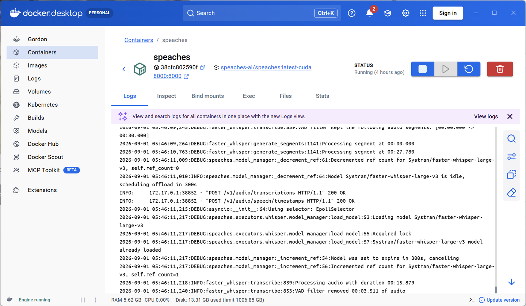526x306 pixels.
Task: Open the Learning center graduation cap icon
Action: (x=388, y=13)
